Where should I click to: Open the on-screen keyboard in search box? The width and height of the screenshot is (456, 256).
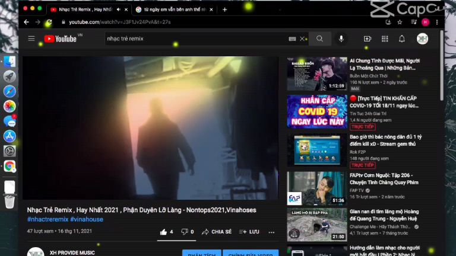tap(292, 39)
